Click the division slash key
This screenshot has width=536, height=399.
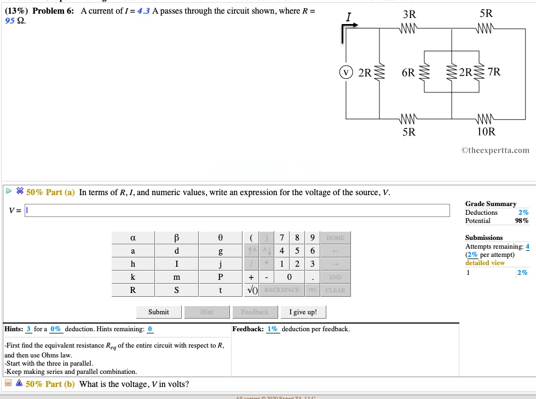tap(251, 264)
